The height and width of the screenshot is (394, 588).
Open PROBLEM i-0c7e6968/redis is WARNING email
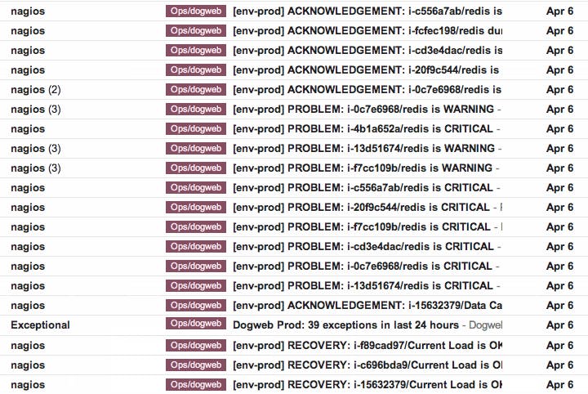click(294, 110)
